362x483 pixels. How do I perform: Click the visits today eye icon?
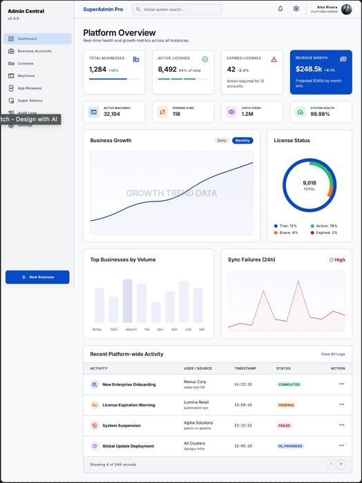231,112
